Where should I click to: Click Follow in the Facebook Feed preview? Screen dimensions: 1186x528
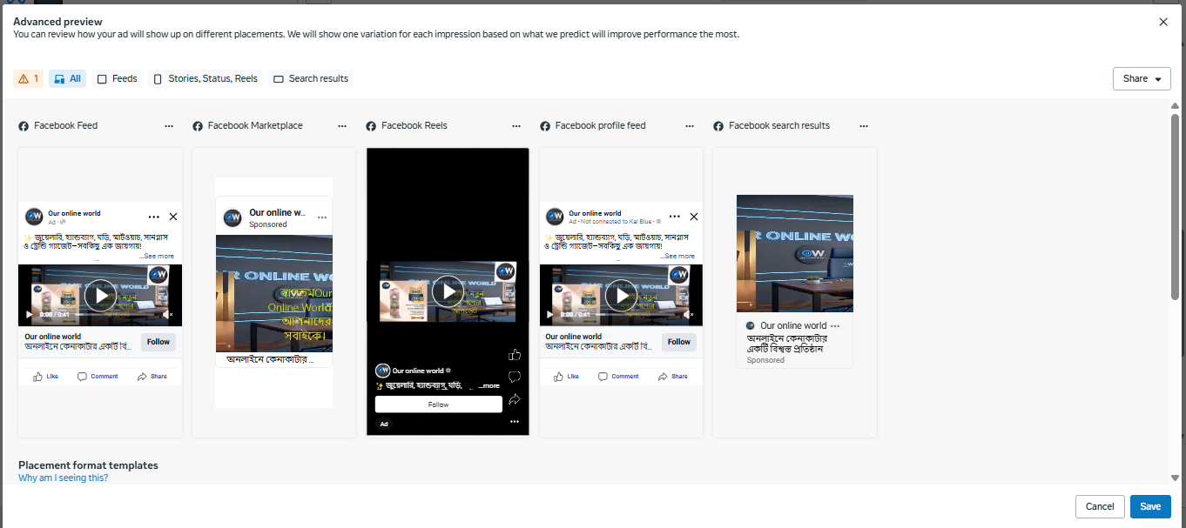(158, 342)
